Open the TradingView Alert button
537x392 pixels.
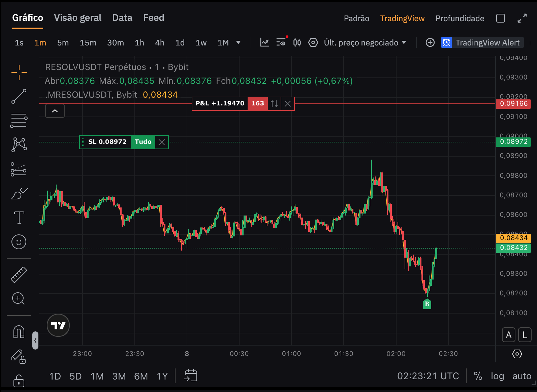(482, 43)
